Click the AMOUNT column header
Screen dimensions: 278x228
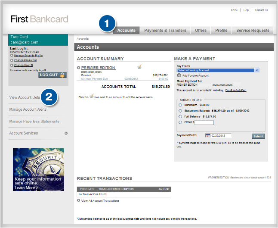pos(164,189)
